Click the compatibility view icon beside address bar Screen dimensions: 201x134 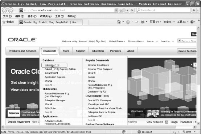pos(121,10)
